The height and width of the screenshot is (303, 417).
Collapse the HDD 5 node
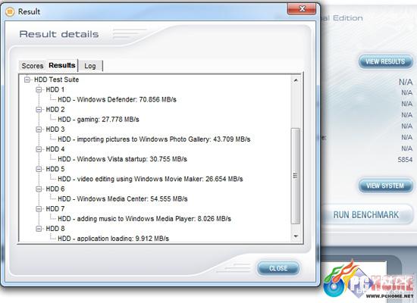(x=39, y=169)
